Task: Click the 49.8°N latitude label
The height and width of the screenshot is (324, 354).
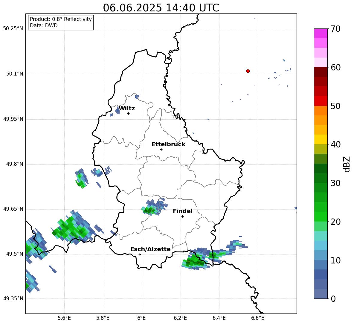Action: click(15, 164)
